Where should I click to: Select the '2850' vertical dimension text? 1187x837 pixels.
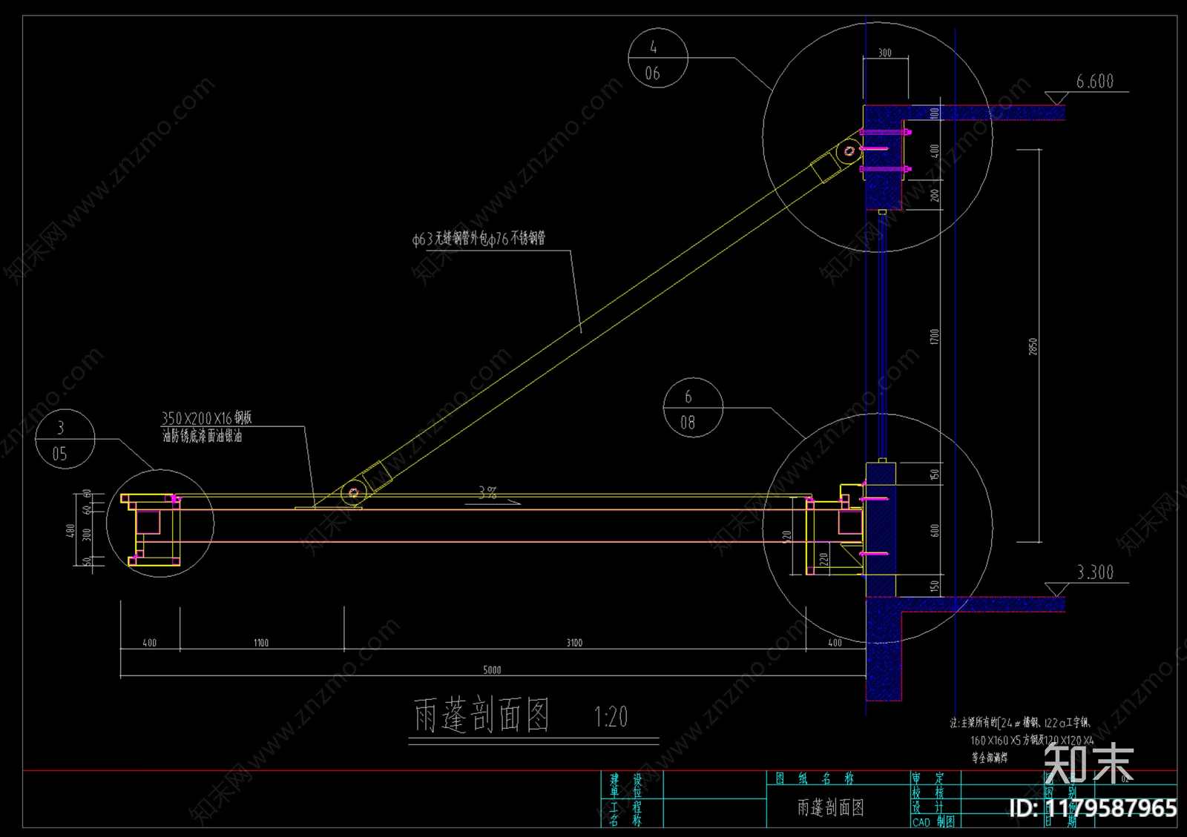click(x=1033, y=346)
